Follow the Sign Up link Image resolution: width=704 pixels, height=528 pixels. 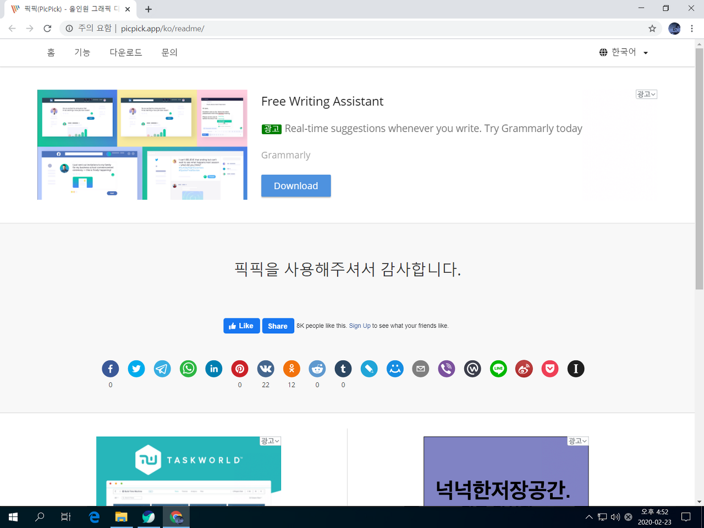(x=360, y=326)
